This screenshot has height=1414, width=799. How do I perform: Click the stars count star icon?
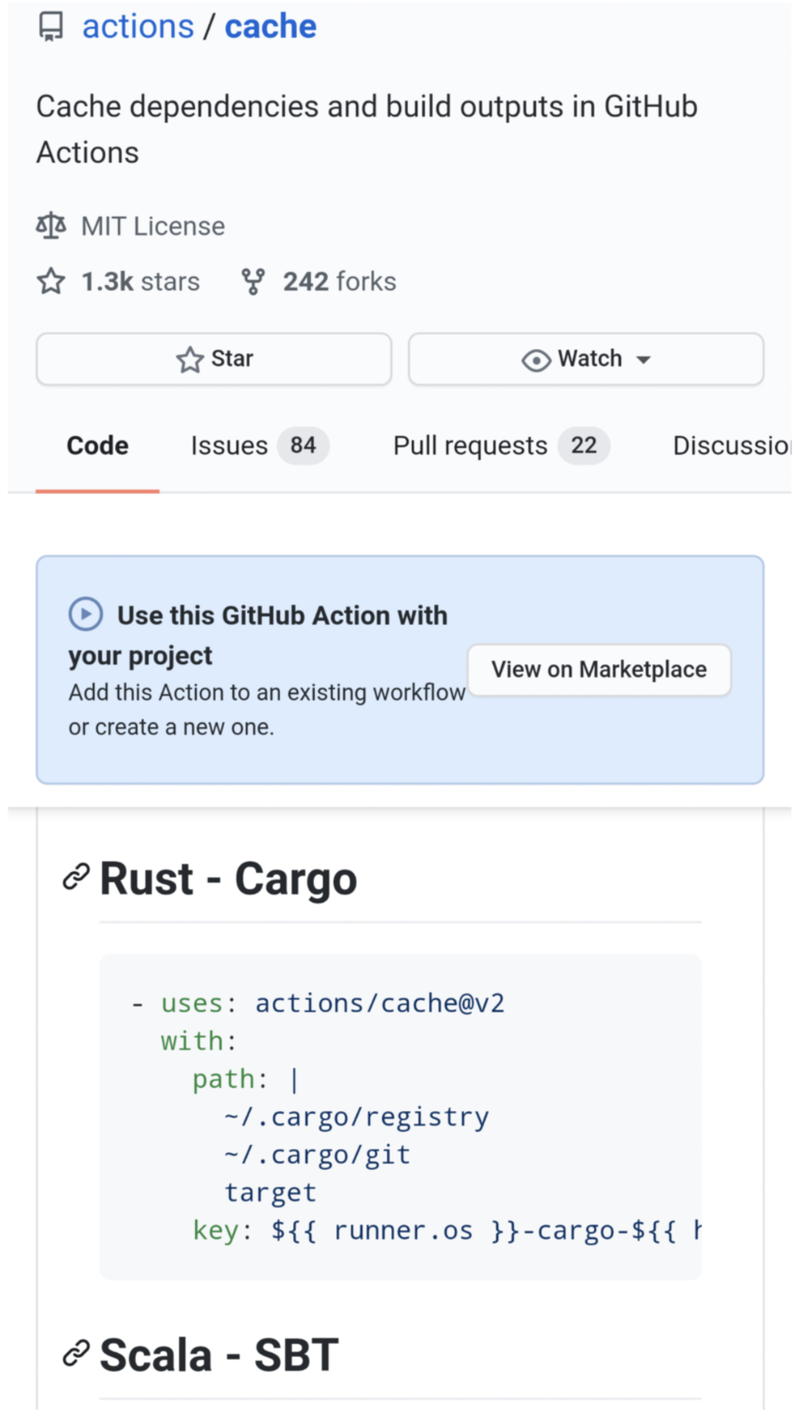pos(51,282)
